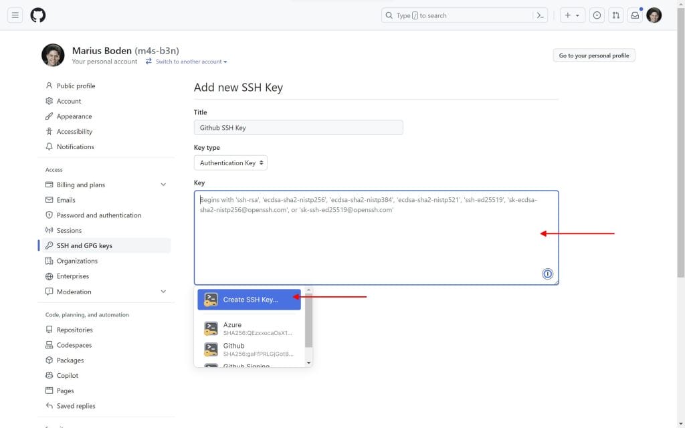Expand the Moderation section
Image resolution: width=685 pixels, height=428 pixels.
coord(163,292)
